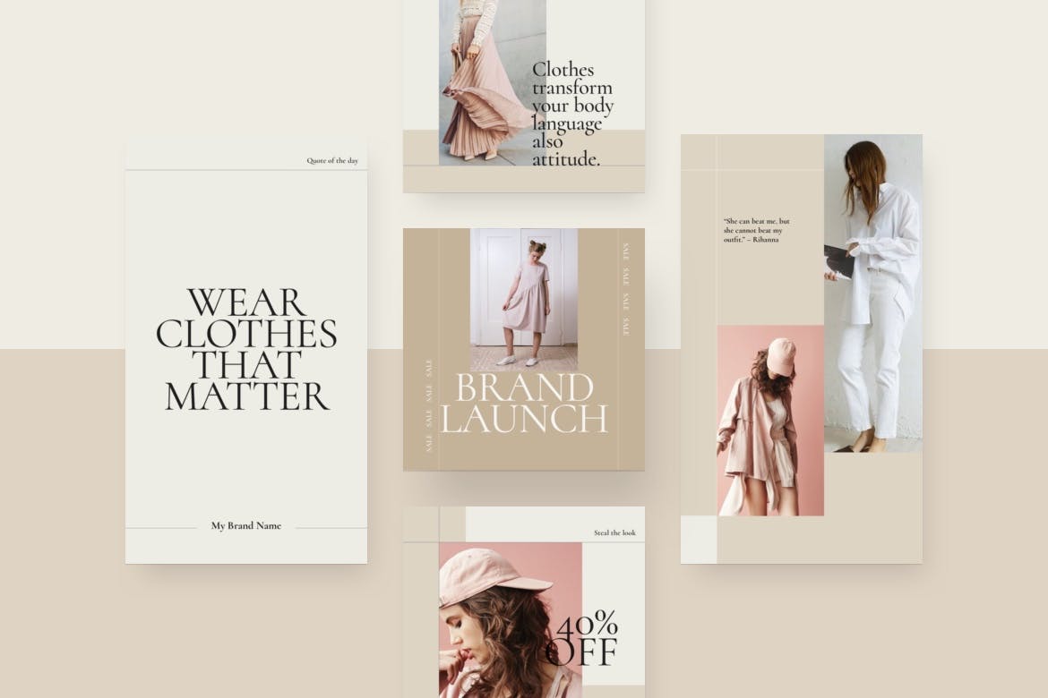Click the curly-haired woman in pink cap photo

click(x=502, y=617)
